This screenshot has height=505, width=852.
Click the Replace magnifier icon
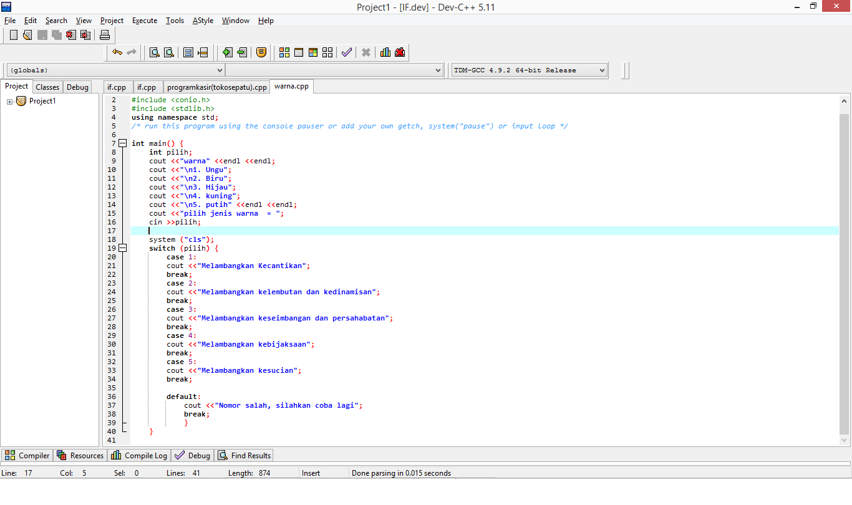[168, 52]
